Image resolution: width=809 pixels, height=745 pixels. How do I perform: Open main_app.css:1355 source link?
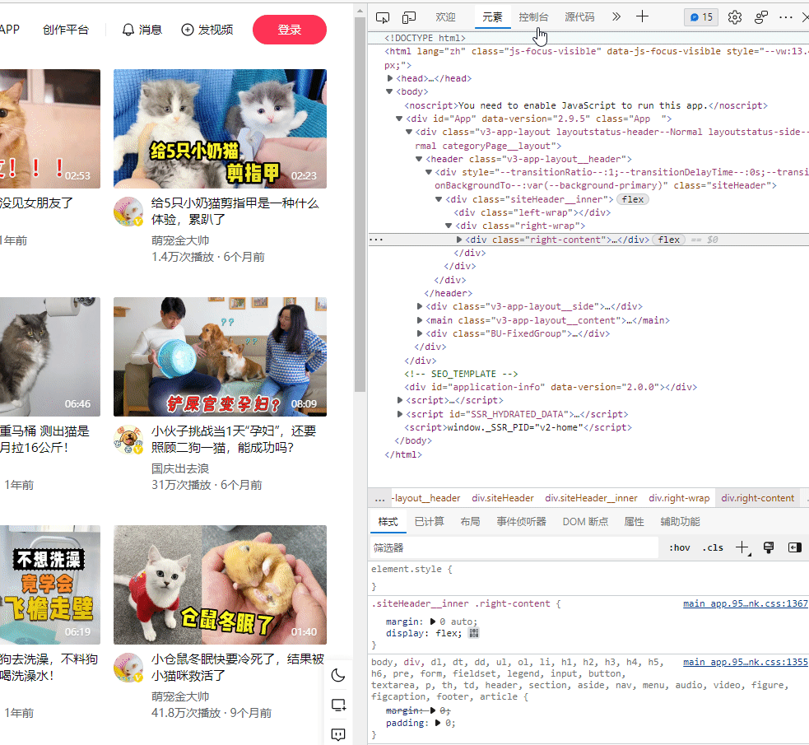[745, 662]
